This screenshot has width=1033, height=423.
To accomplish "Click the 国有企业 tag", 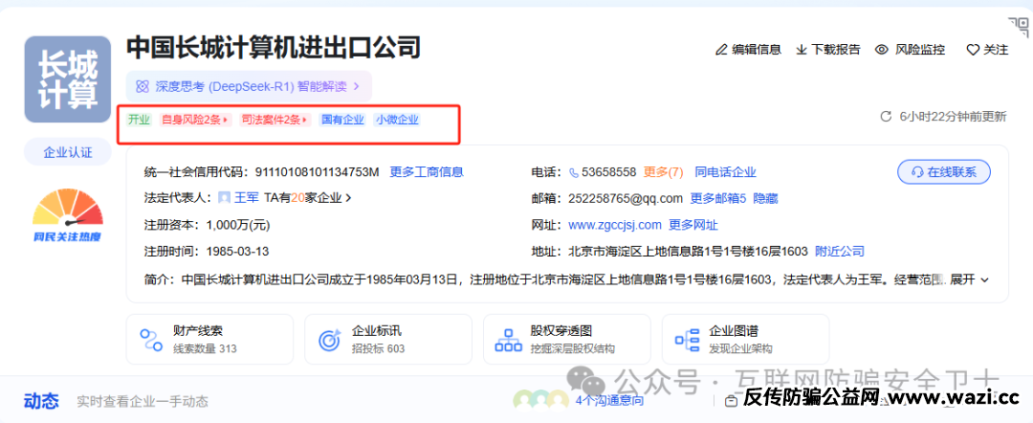I will pos(342,120).
